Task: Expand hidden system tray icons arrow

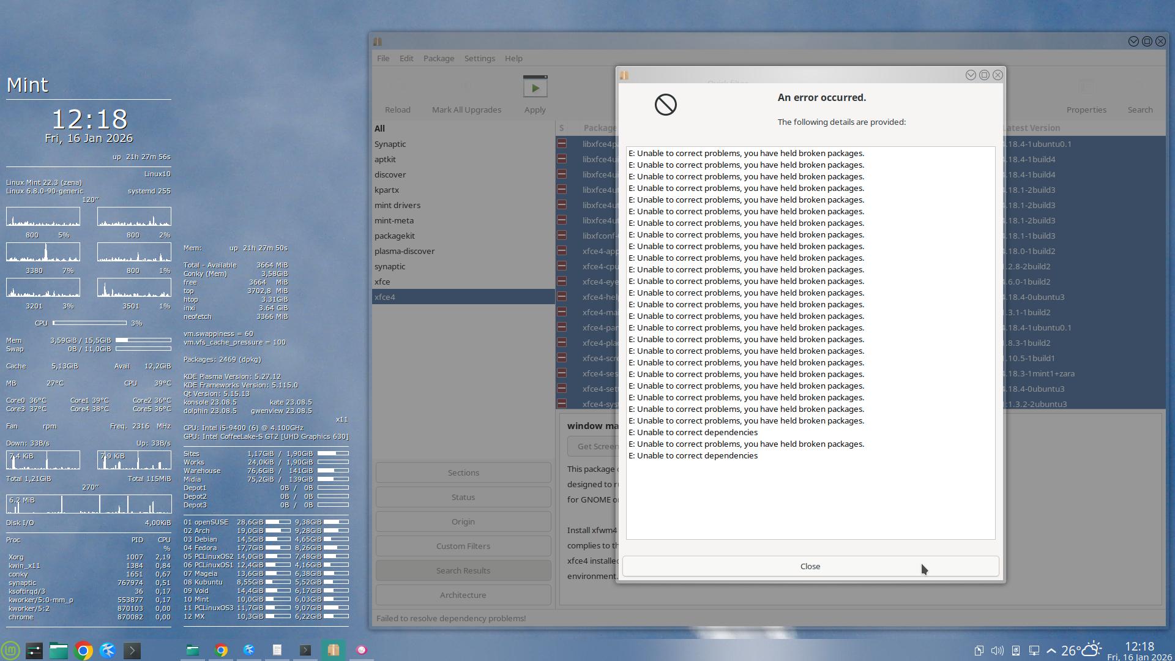Action: pos(1051,651)
